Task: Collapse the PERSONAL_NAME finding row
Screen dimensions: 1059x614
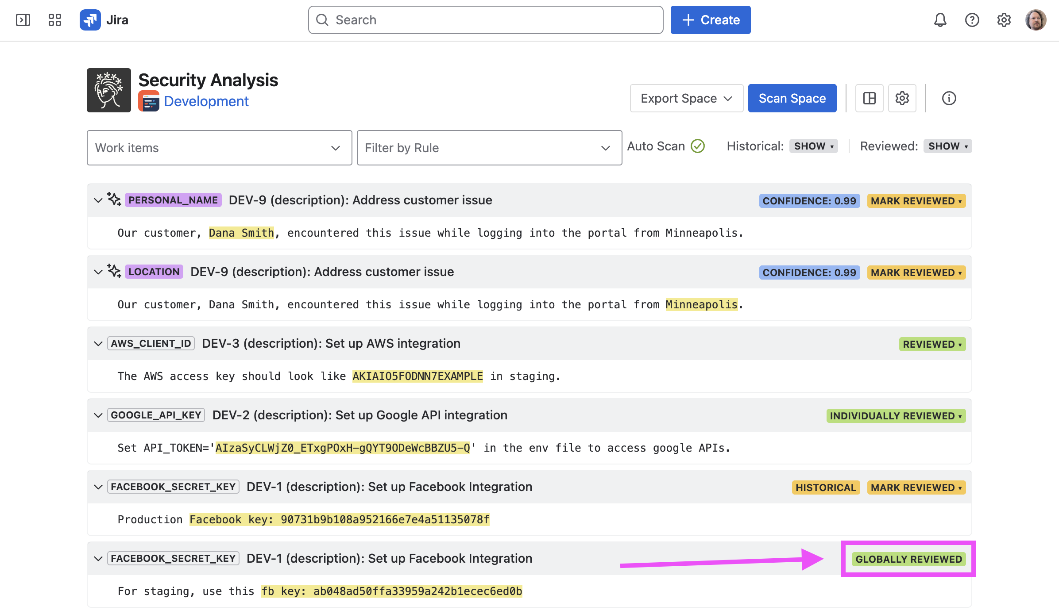Action: [x=98, y=200]
